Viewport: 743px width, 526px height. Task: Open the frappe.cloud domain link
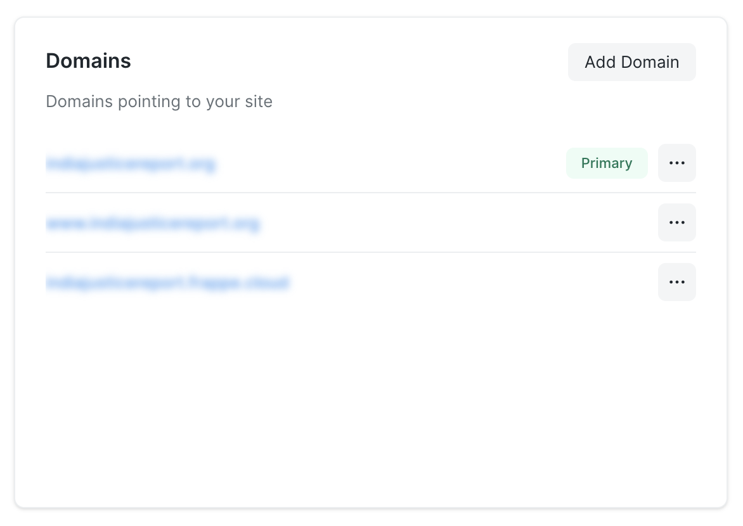(168, 282)
